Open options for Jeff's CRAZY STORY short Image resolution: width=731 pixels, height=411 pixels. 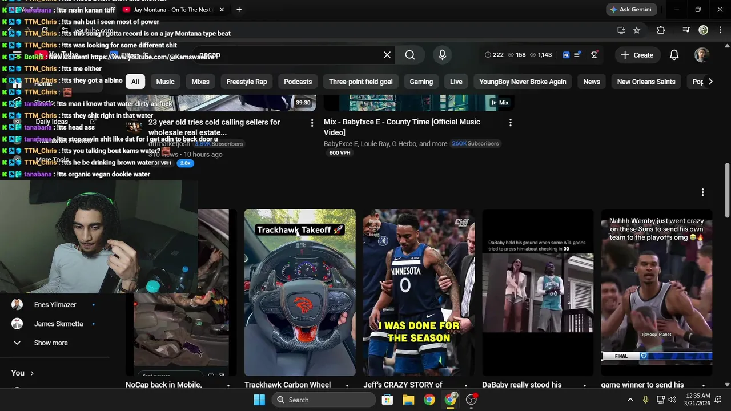point(465,387)
